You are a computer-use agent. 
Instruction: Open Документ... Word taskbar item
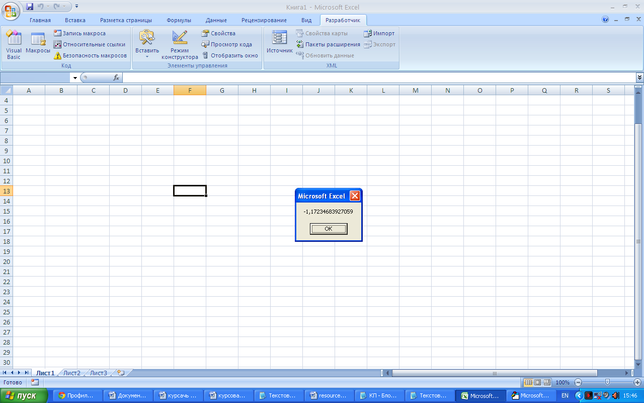pyautogui.click(x=127, y=395)
